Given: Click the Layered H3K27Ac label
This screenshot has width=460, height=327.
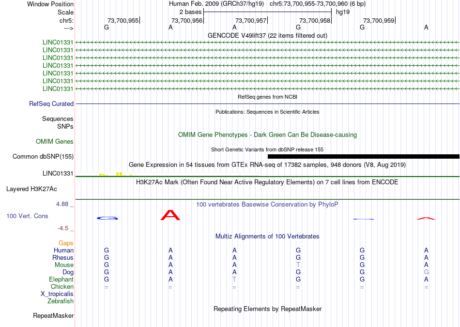Looking at the screenshot, I should (31, 189).
